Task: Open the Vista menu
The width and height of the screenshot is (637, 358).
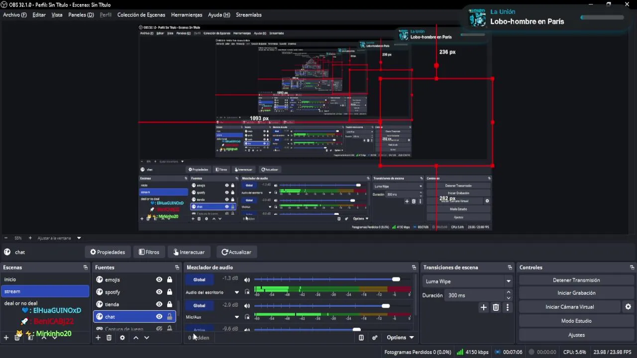Action: point(57,15)
